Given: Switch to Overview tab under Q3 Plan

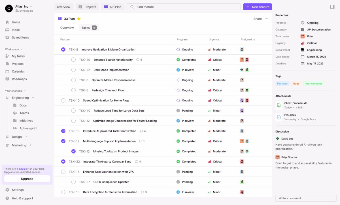Looking at the screenshot, I should (67, 28).
